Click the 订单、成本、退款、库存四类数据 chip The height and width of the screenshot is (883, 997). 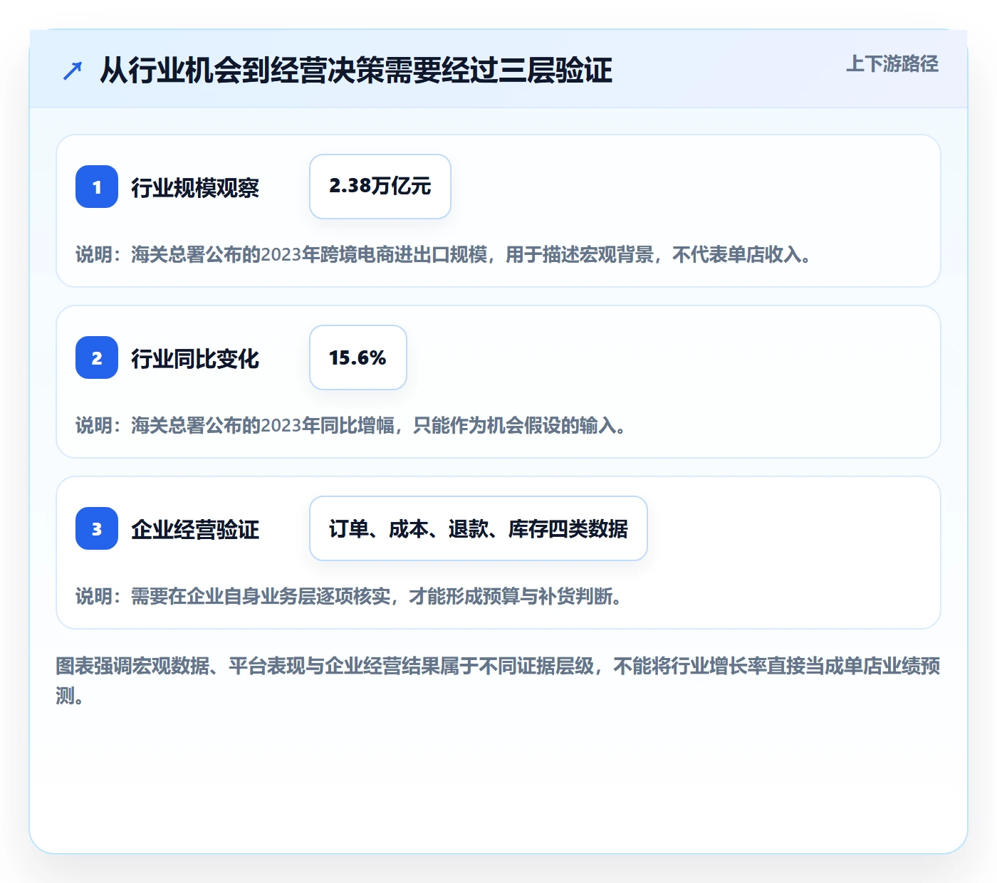point(479,528)
